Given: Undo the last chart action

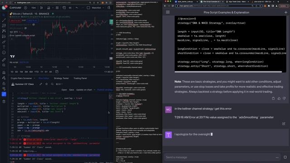Looking at the screenshot, I should 77,8.
